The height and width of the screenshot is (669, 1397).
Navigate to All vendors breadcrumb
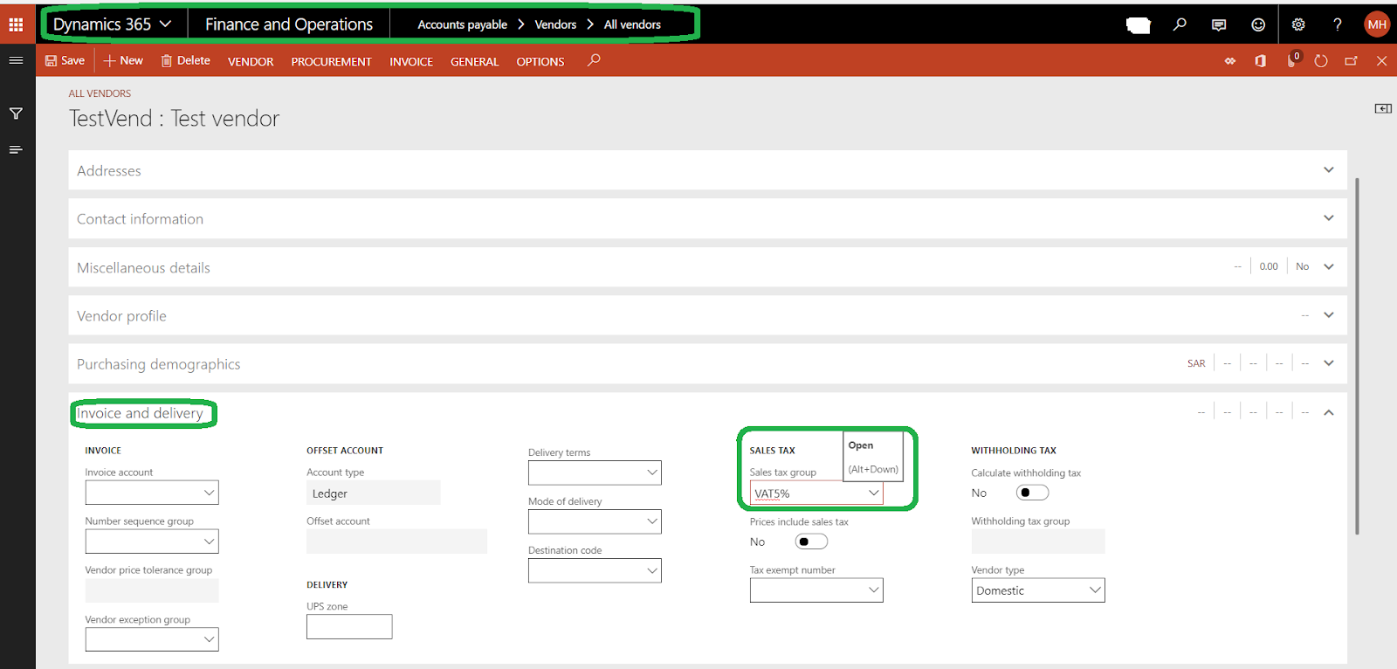coord(632,24)
